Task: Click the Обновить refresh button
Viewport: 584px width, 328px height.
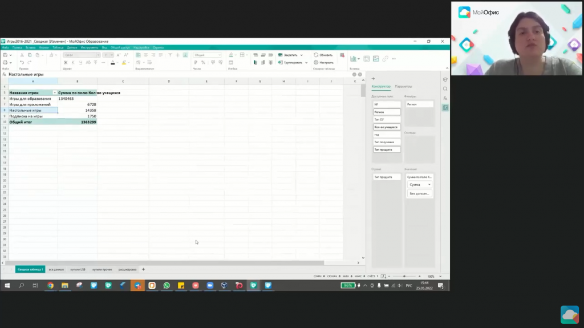Action: tap(323, 55)
